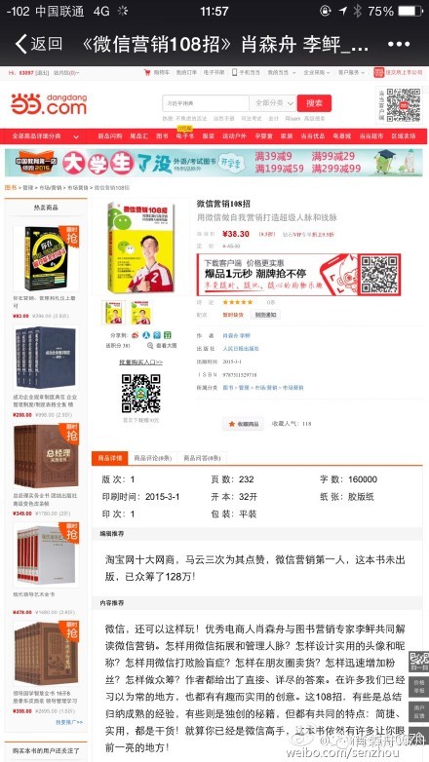Expand the 企业采购 dropdown
Image resolution: width=429 pixels, height=762 pixels.
click(x=317, y=72)
